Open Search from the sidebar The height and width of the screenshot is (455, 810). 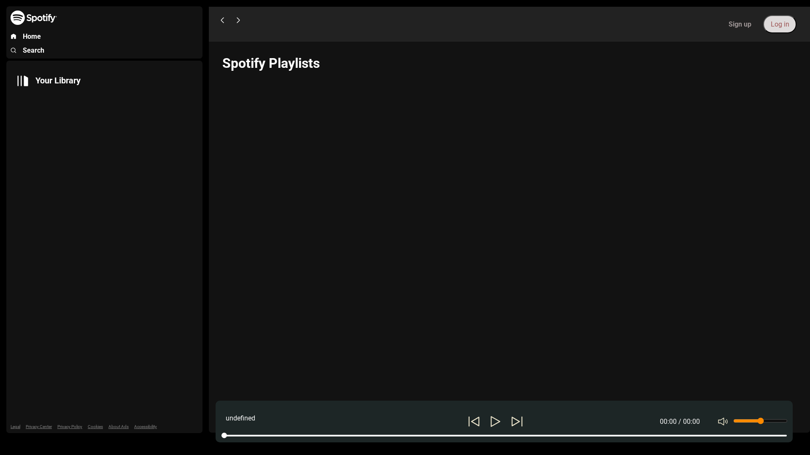point(13,50)
